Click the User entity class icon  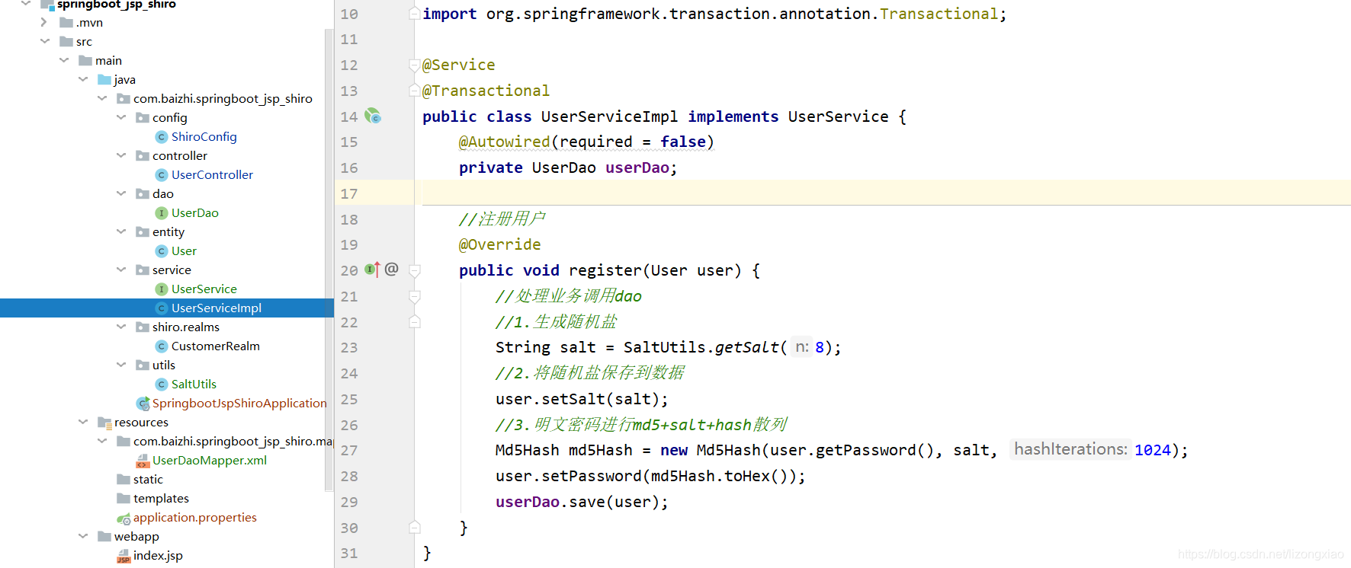(x=162, y=251)
